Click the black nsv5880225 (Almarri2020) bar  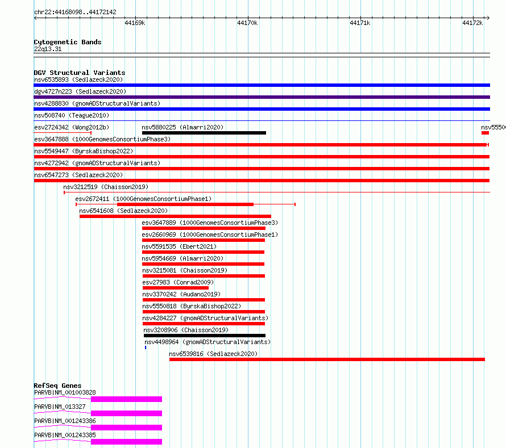pyautogui.click(x=204, y=133)
